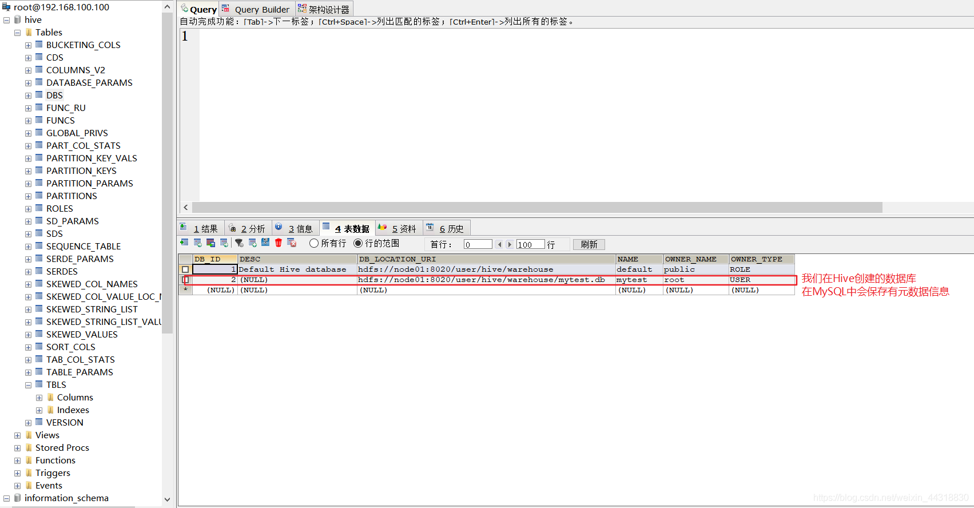
Task: Click the information_schema database icon
Action: pos(18,498)
